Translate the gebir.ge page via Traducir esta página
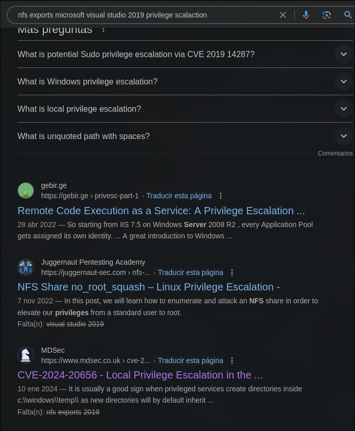Screen dimensions: 355x431 179,196
